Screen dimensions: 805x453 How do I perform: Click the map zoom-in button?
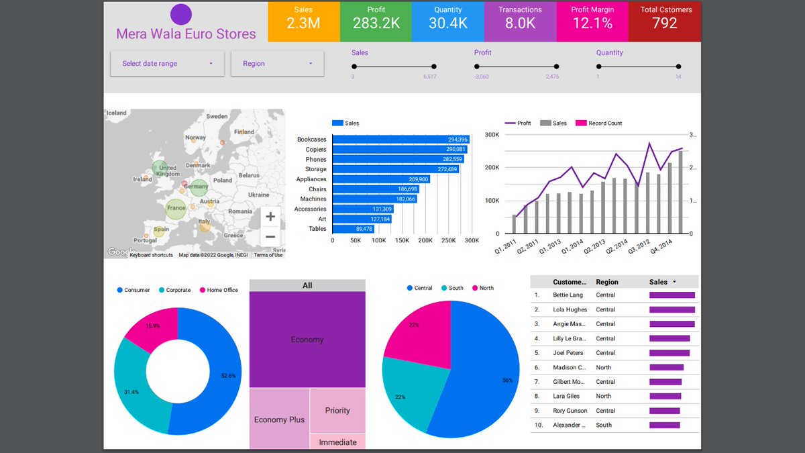click(270, 217)
